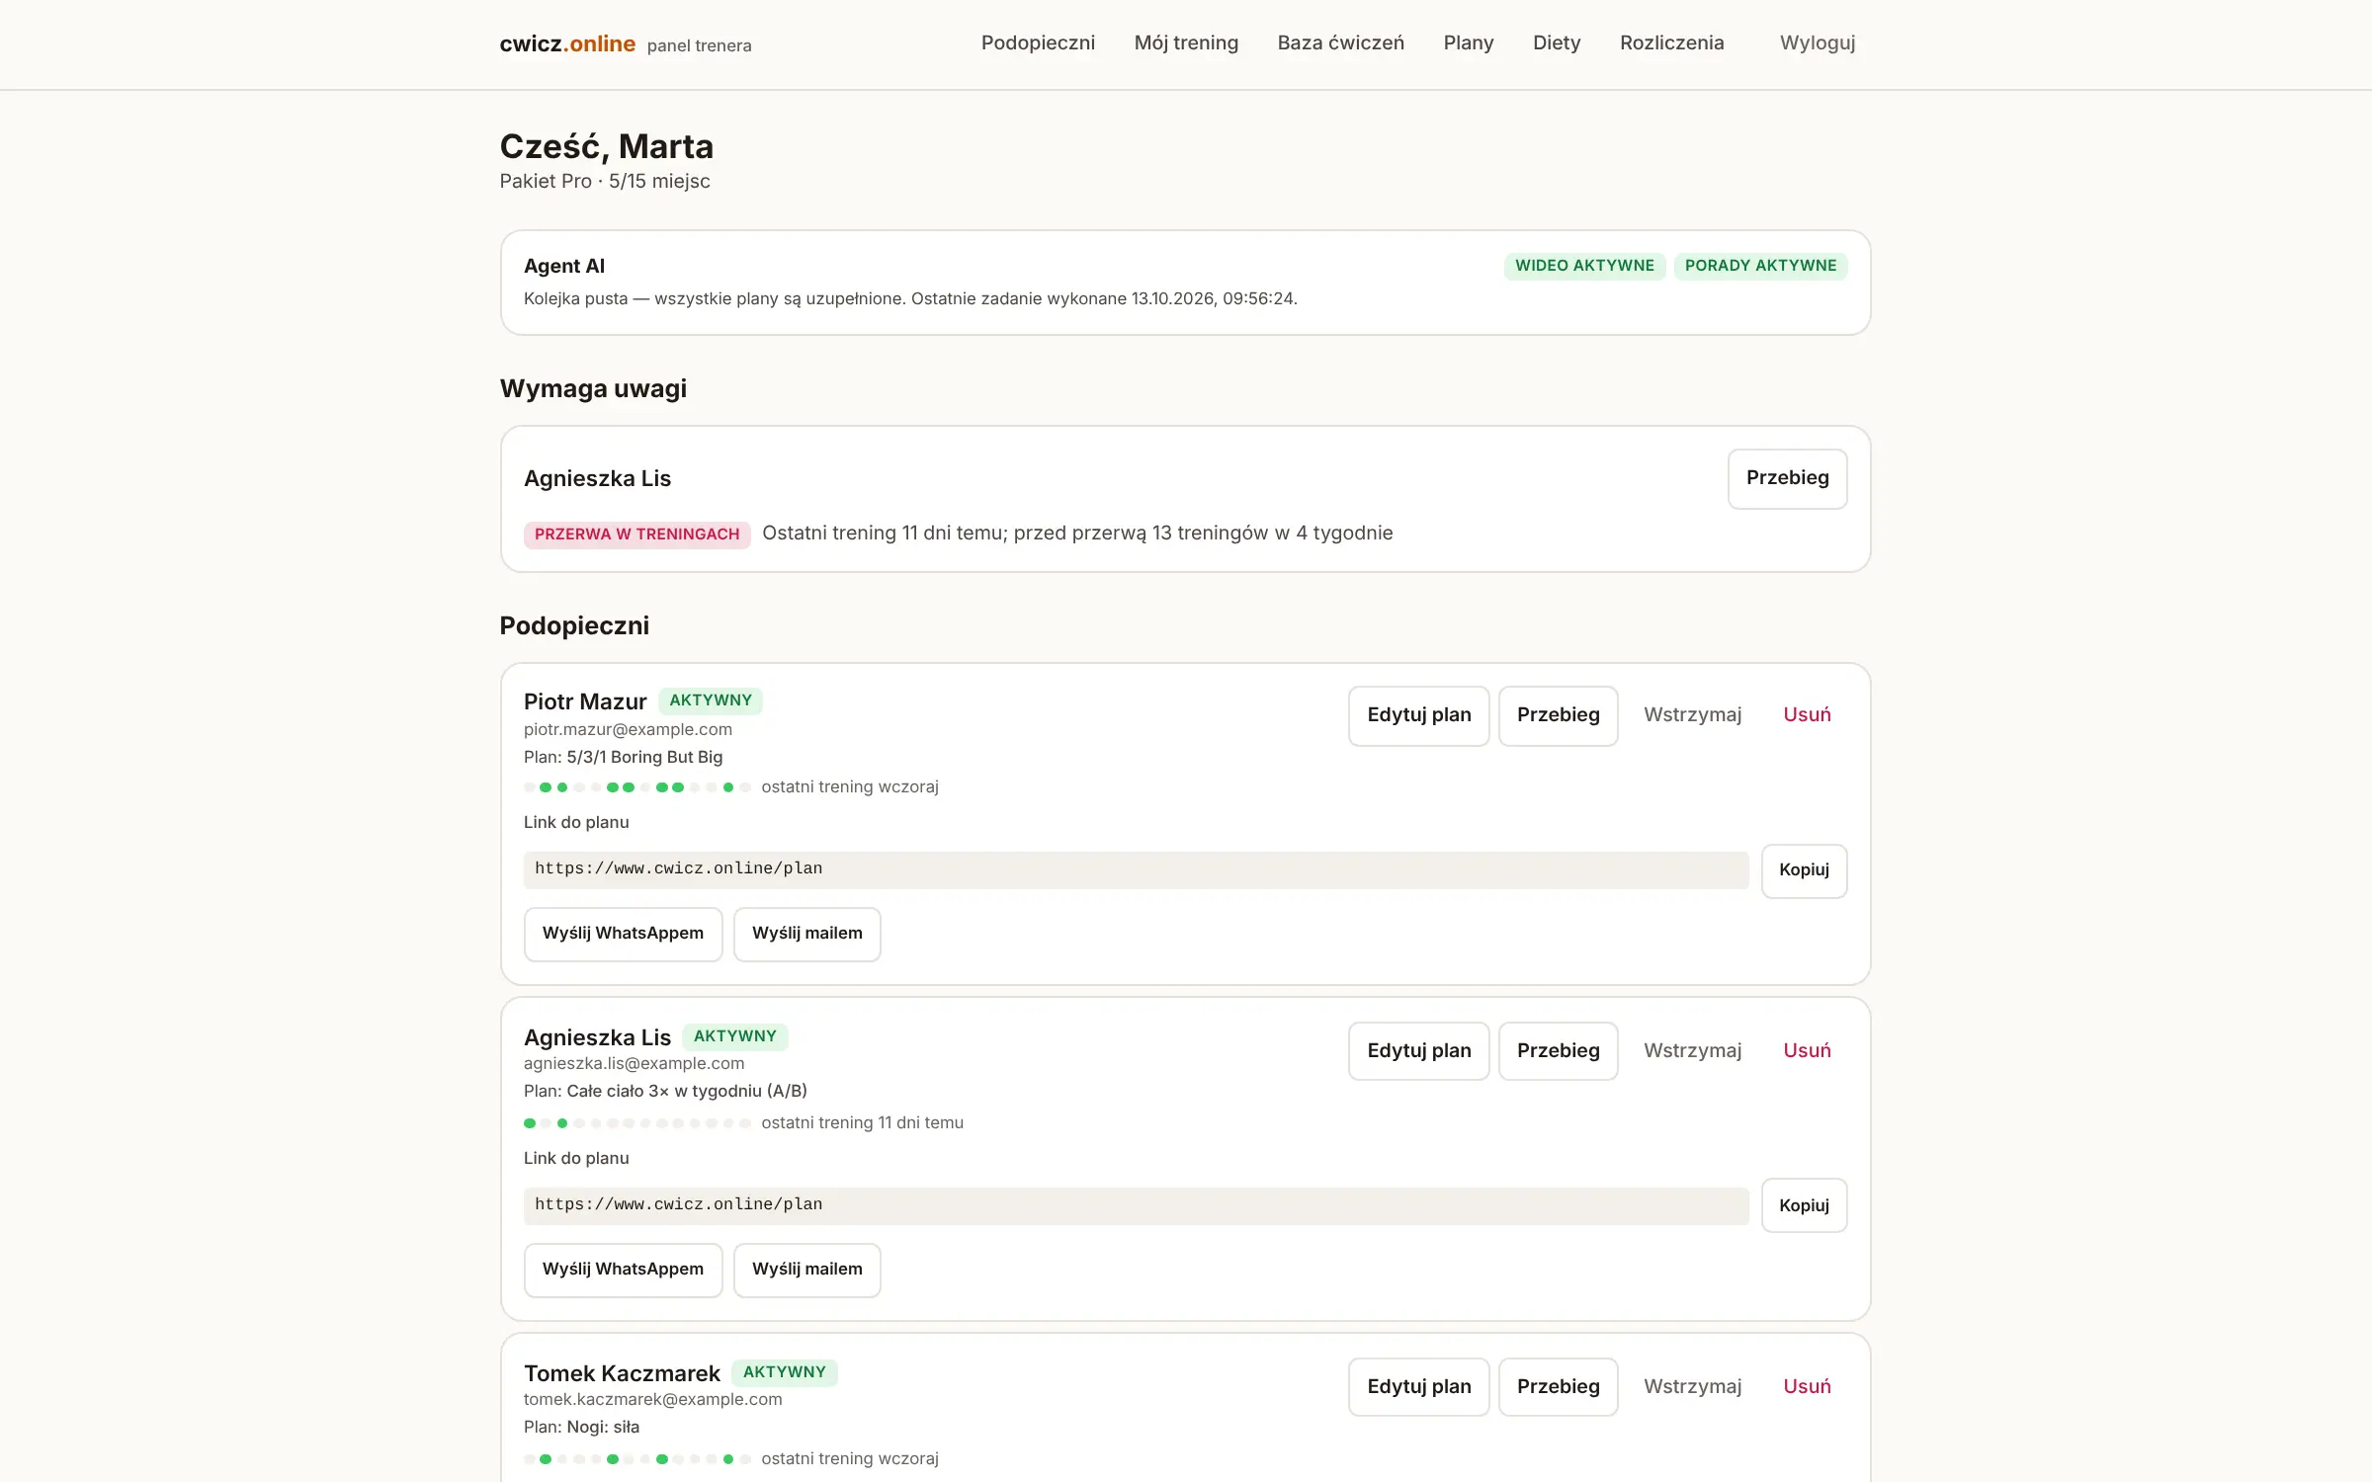Click the plan name '5/3/1 Boring But Big'
This screenshot has width=2372, height=1482.
coord(644,758)
